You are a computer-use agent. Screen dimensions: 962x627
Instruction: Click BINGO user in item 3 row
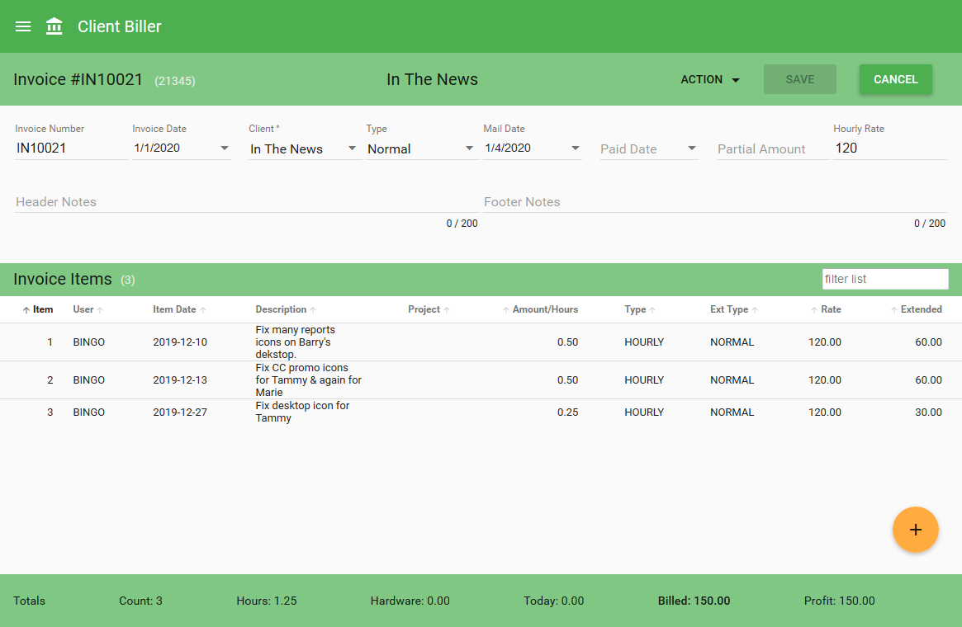point(89,412)
